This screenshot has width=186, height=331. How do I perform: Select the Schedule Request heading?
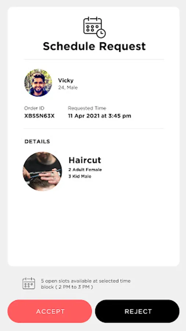(94, 46)
